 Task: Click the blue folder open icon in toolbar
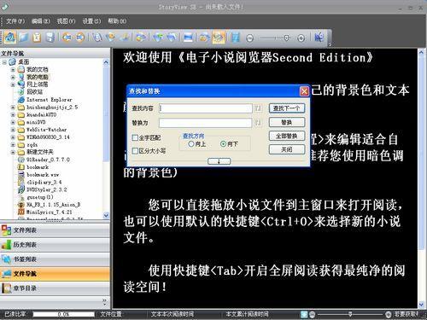(24, 38)
